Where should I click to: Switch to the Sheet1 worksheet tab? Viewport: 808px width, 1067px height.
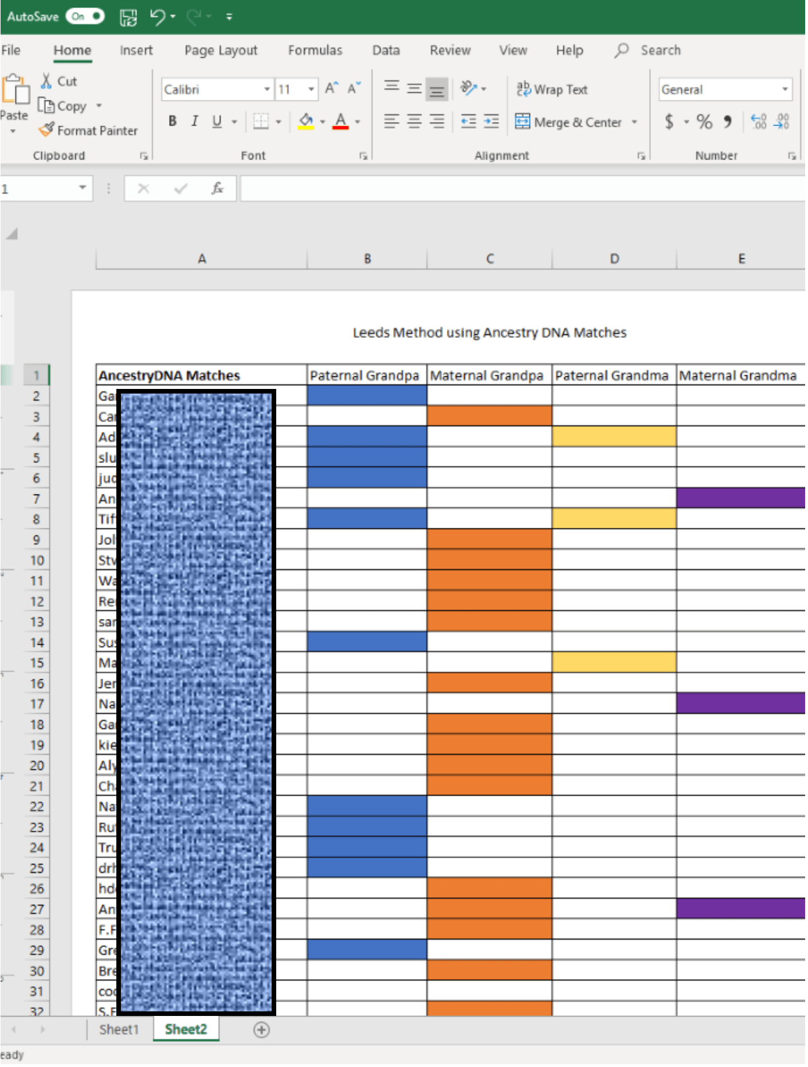tap(119, 1030)
